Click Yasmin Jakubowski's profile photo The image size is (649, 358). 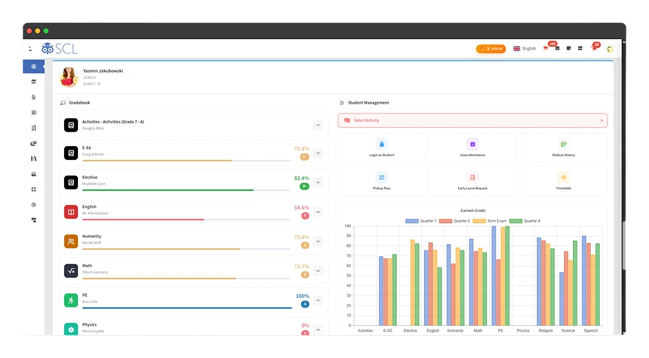coord(68,77)
